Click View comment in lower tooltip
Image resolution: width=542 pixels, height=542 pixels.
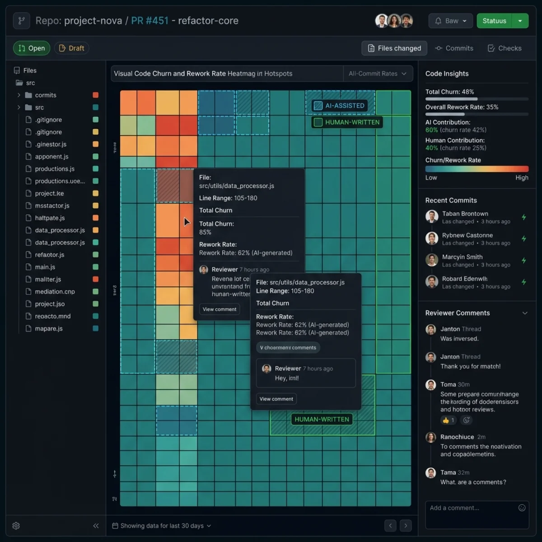tap(276, 399)
